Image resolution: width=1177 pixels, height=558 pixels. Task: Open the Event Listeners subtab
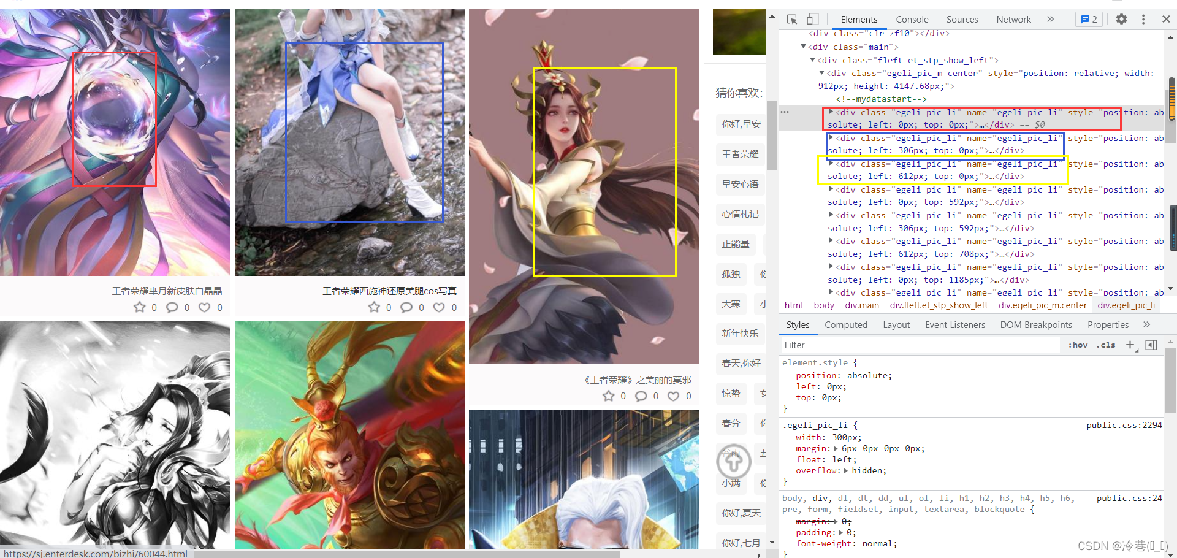955,325
